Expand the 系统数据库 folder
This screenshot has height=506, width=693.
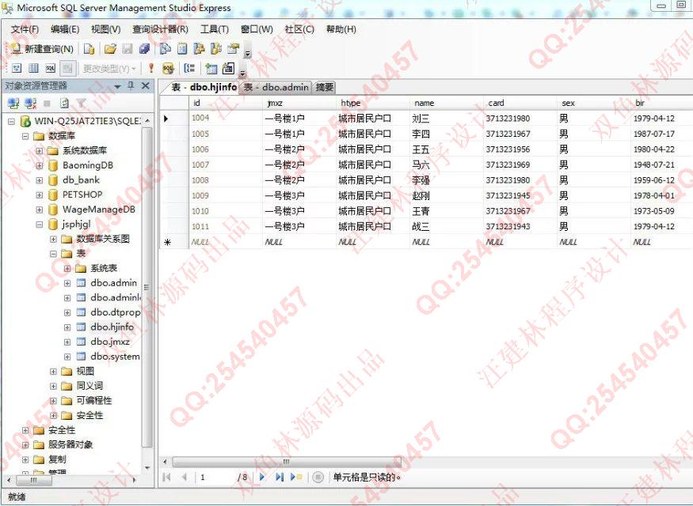(x=40, y=151)
